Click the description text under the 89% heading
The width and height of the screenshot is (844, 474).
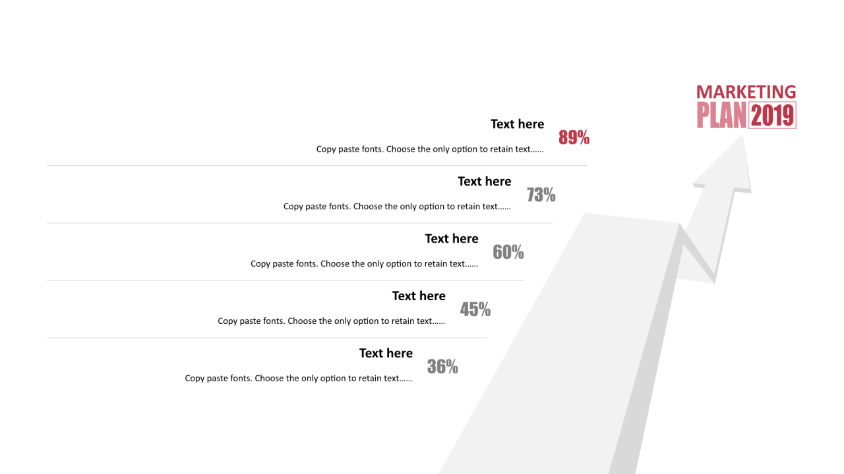[x=430, y=149]
